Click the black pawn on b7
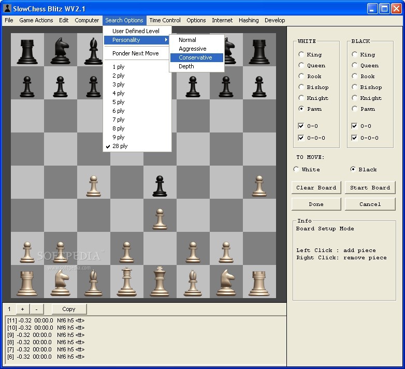Image resolution: width=405 pixels, height=369 pixels. click(x=60, y=87)
